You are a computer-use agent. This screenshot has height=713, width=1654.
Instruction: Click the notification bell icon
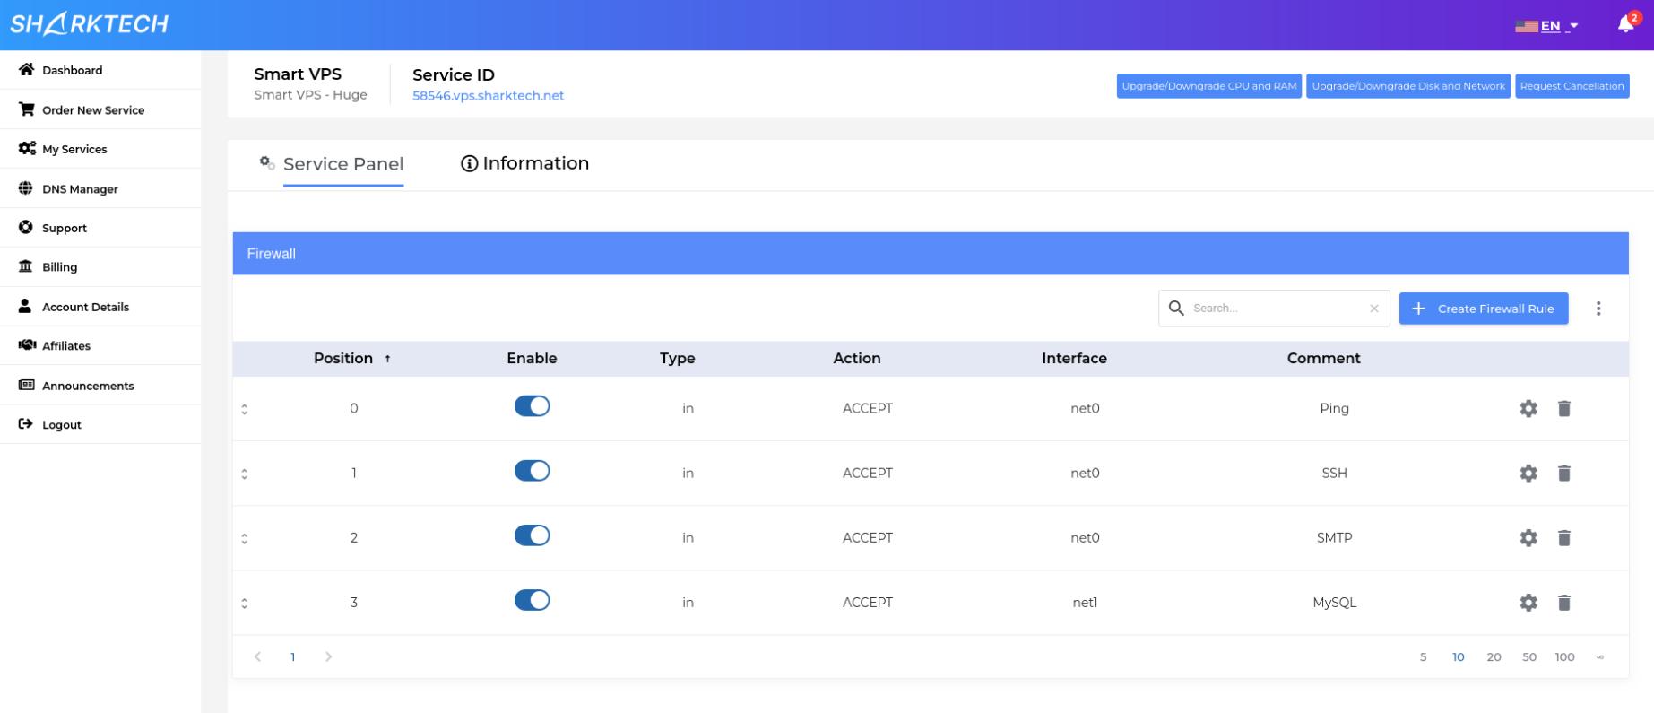[x=1625, y=24]
